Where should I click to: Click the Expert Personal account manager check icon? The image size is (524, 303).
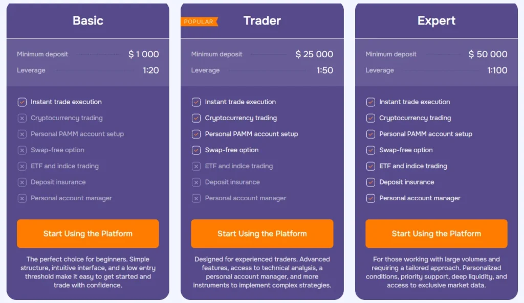tap(370, 198)
